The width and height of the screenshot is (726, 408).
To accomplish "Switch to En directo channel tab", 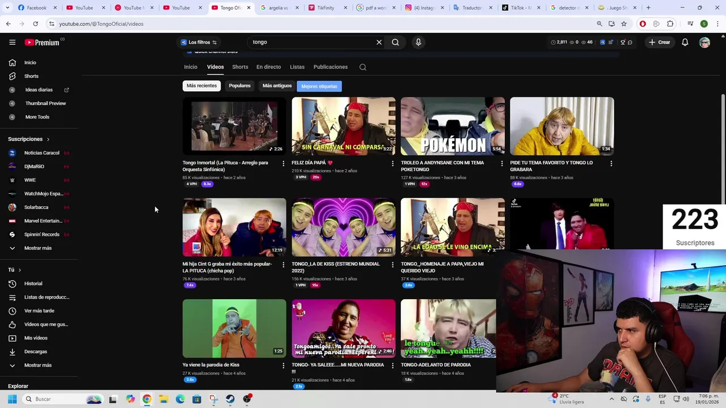I will coord(268,67).
